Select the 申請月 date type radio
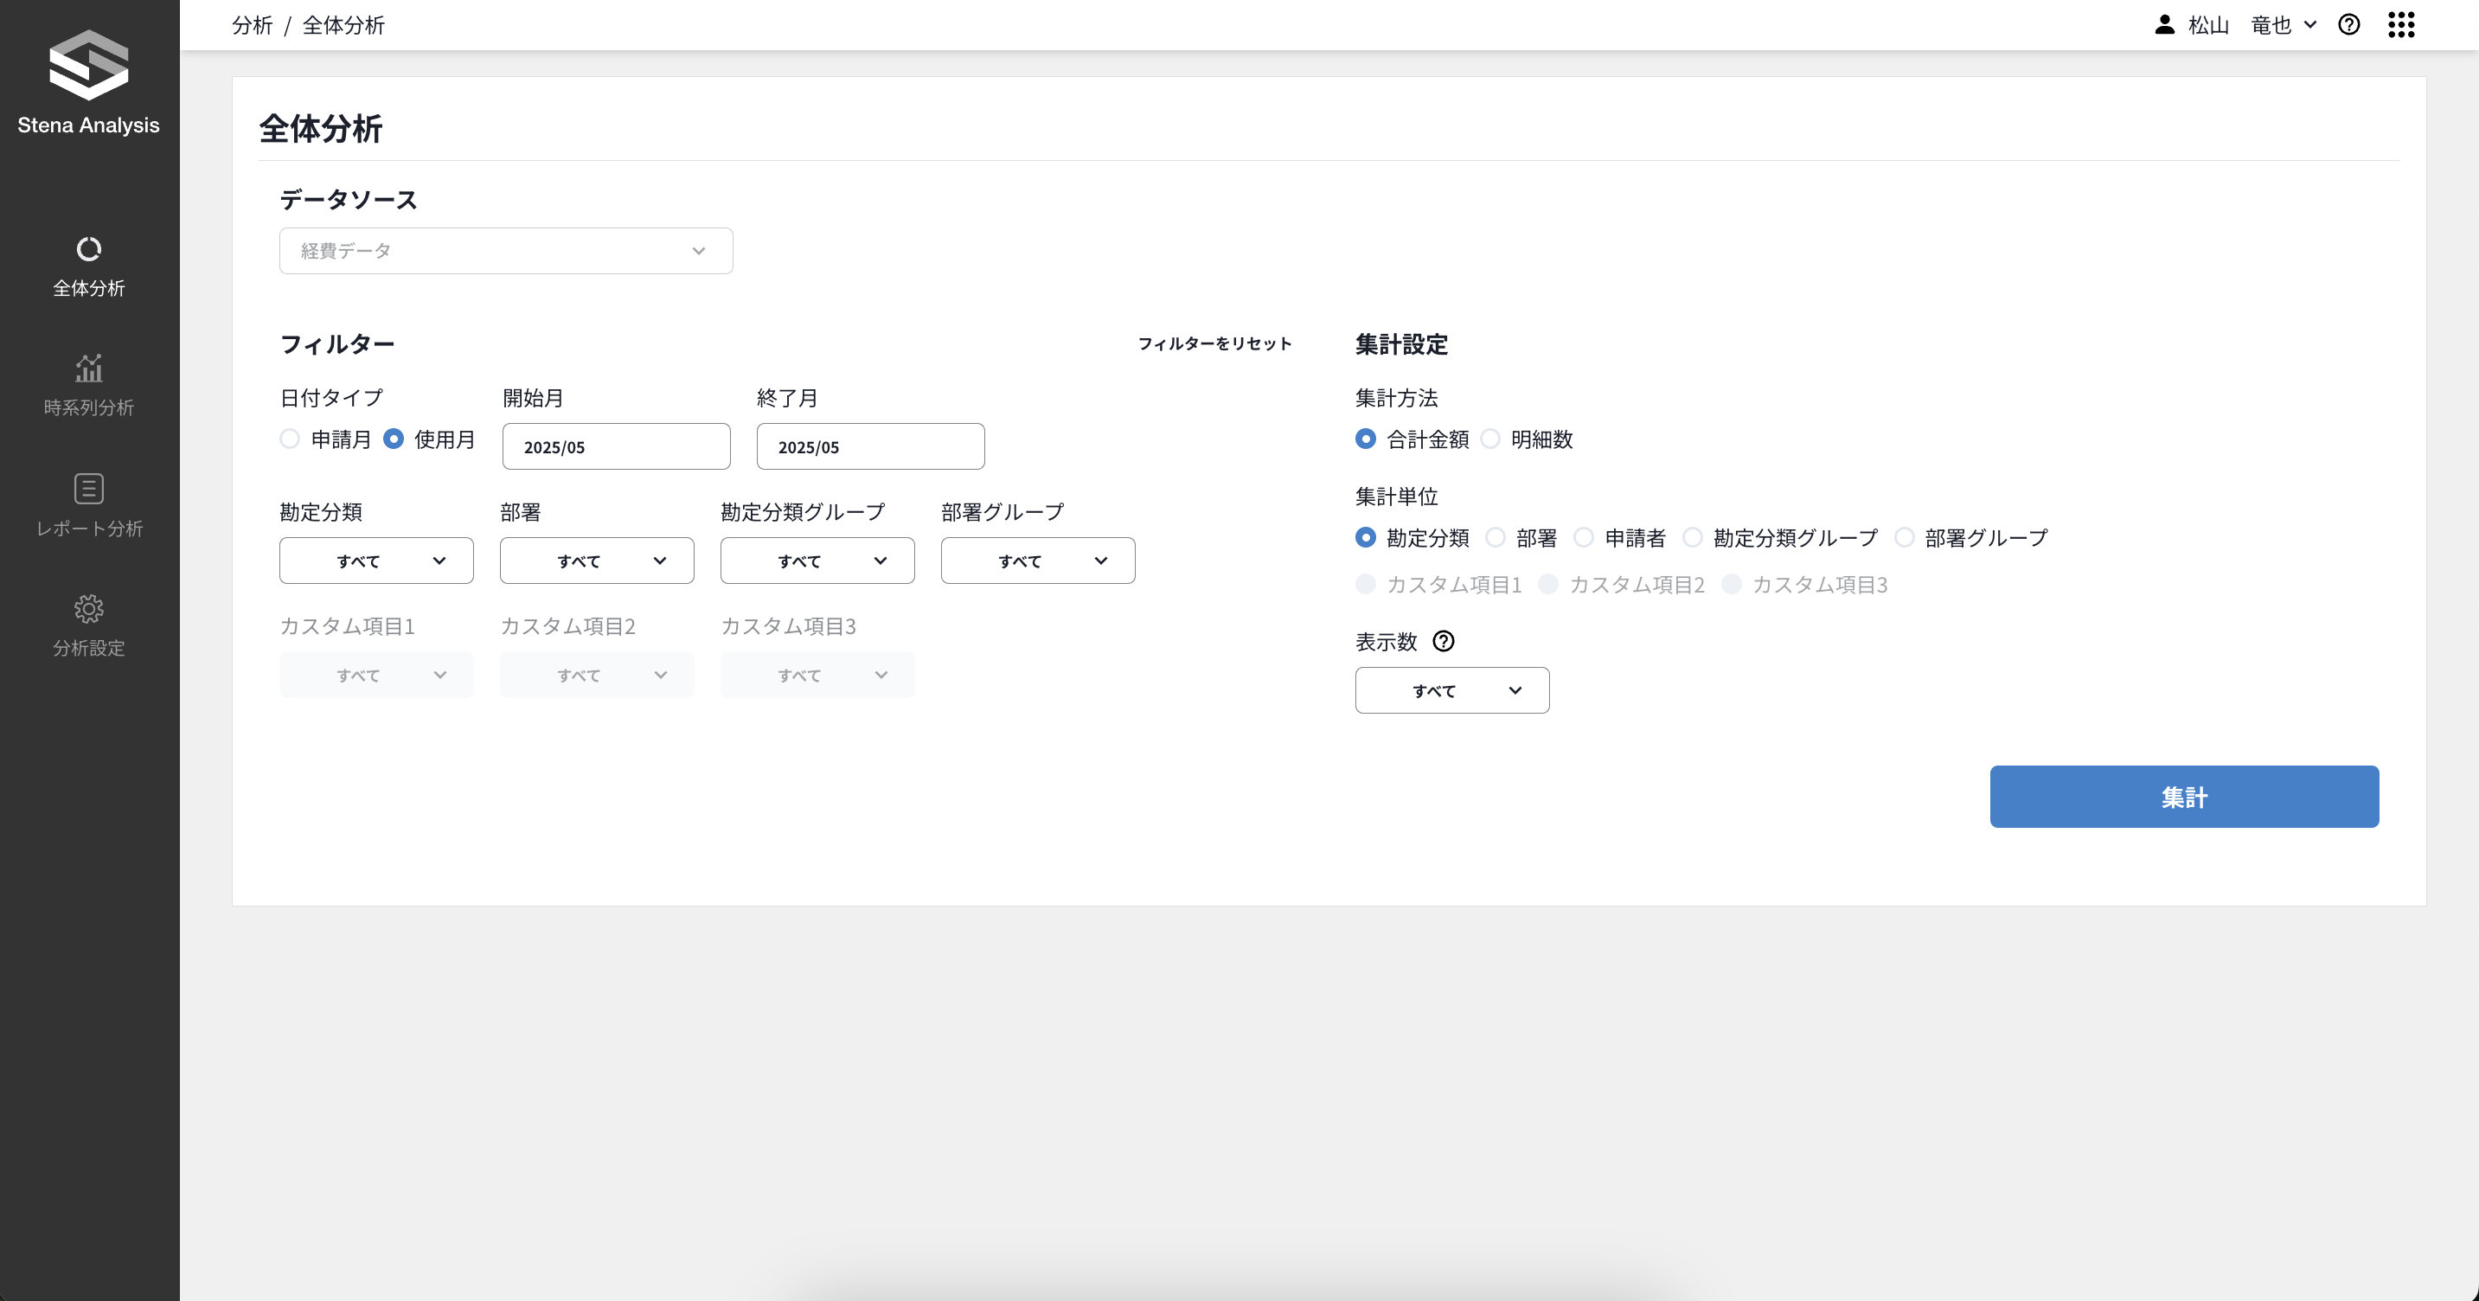The image size is (2479, 1301). (290, 439)
